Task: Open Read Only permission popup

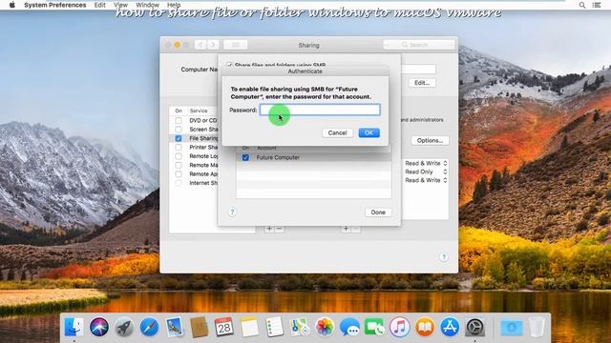Action: click(426, 171)
